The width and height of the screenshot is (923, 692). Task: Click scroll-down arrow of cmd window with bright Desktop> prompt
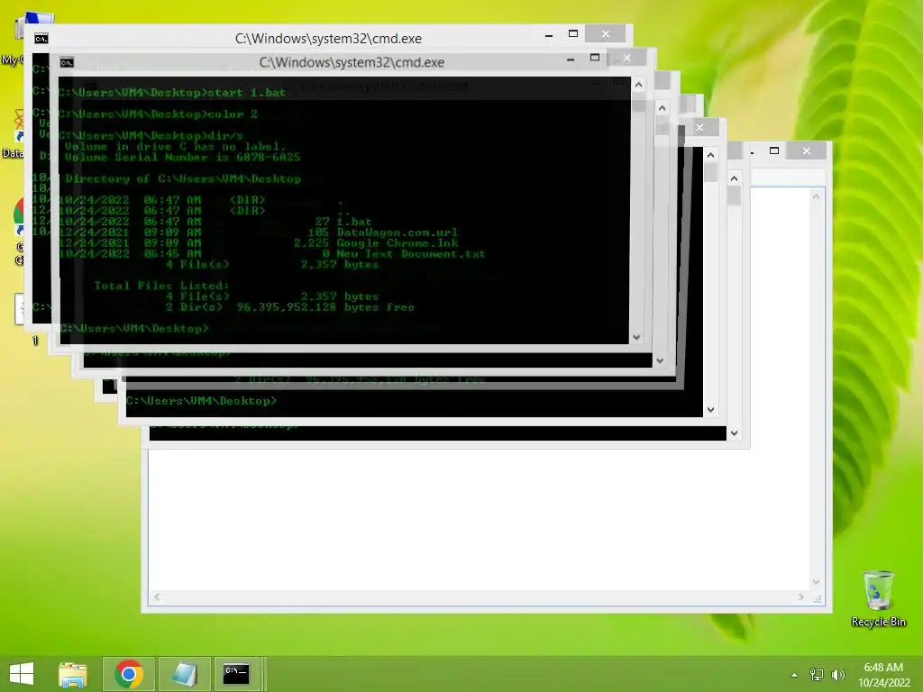[710, 410]
